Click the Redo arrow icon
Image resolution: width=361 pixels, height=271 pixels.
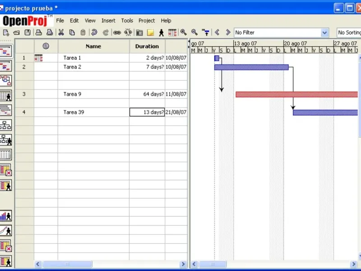[106, 33]
